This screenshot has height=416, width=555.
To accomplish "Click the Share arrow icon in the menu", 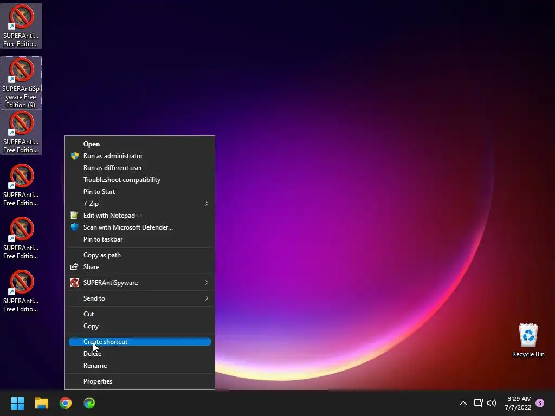I will tap(74, 266).
